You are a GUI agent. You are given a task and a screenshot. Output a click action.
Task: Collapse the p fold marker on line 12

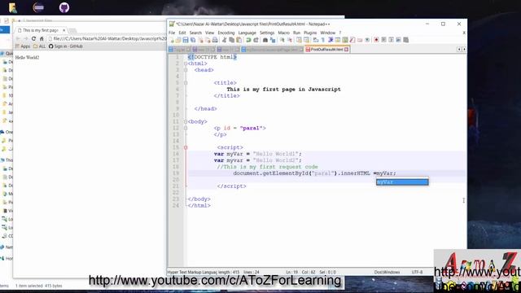click(x=186, y=128)
